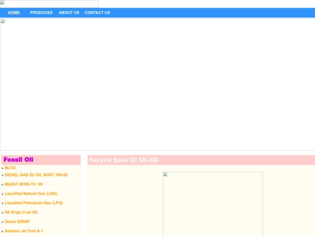
Task: Open DIESEL GAS D2 OIL GOST 305-82 link
Action: [x=36, y=175]
